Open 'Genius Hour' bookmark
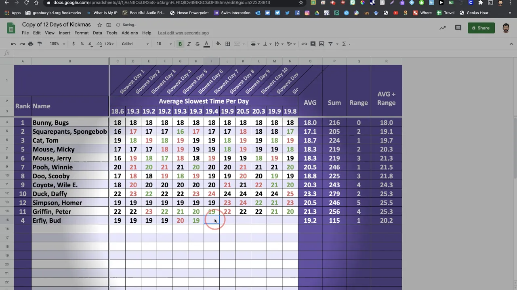This screenshot has width=517, height=290. point(474,13)
